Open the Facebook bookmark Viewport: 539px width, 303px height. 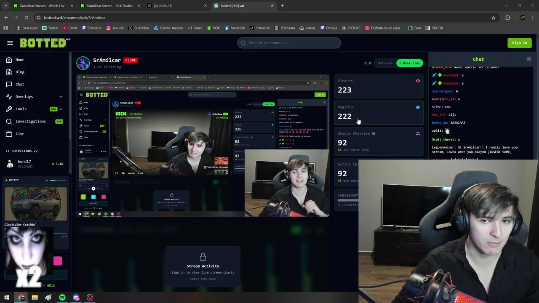[x=235, y=28]
